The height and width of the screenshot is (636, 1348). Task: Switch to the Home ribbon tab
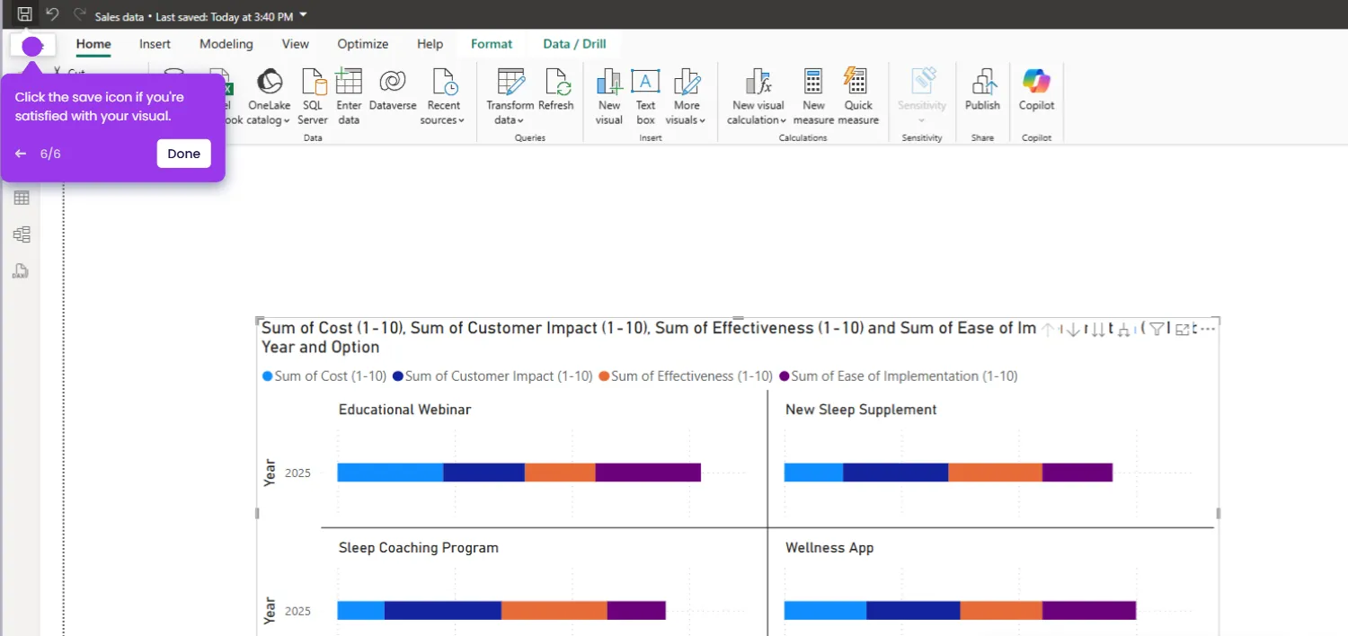(x=93, y=44)
